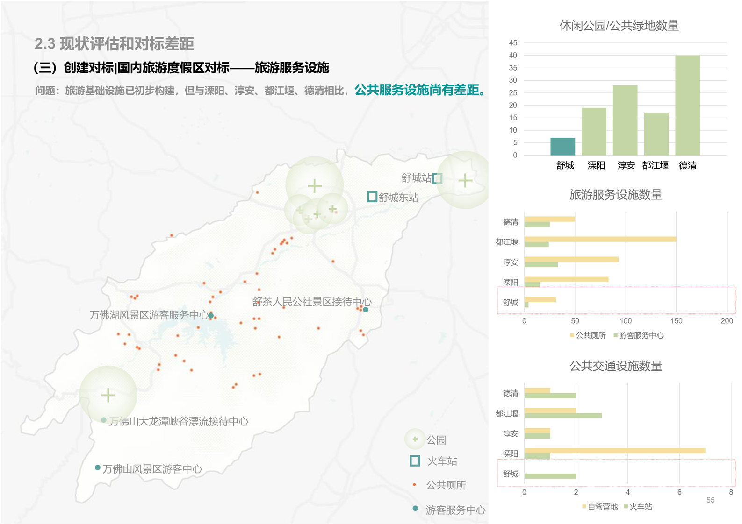This screenshot has height=524, width=742.
Task: Click the 舒城站 train station square marker
Action: pyautogui.click(x=437, y=178)
